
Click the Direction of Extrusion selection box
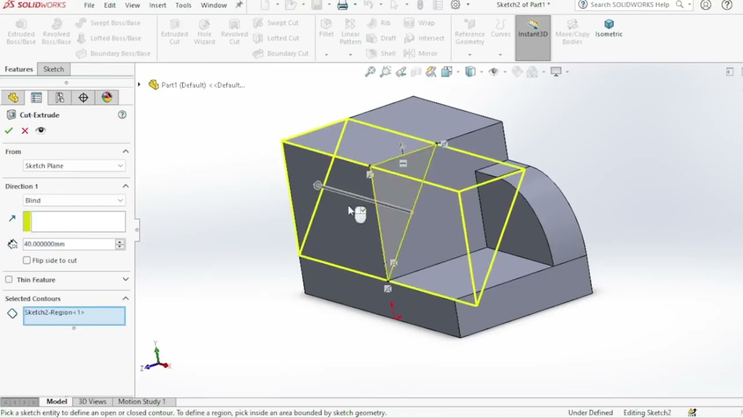[74, 222]
